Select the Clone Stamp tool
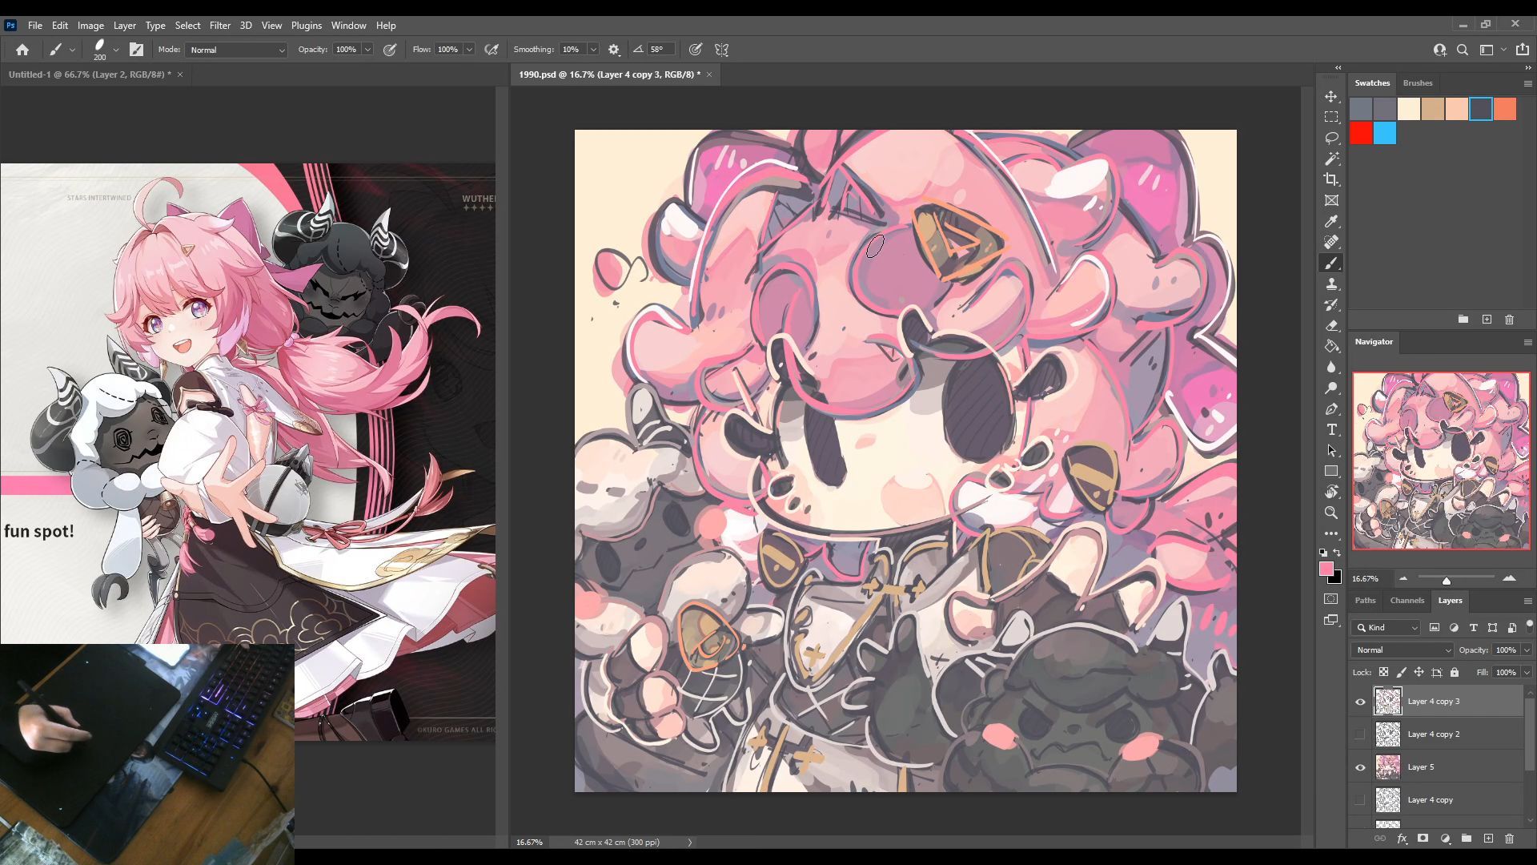The width and height of the screenshot is (1537, 865). pos(1331,284)
